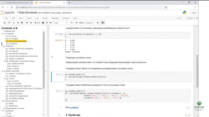Viewport: 209px width, 117px height.
Task: Interrupt the kernel stop icon
Action: click(x=43, y=23)
